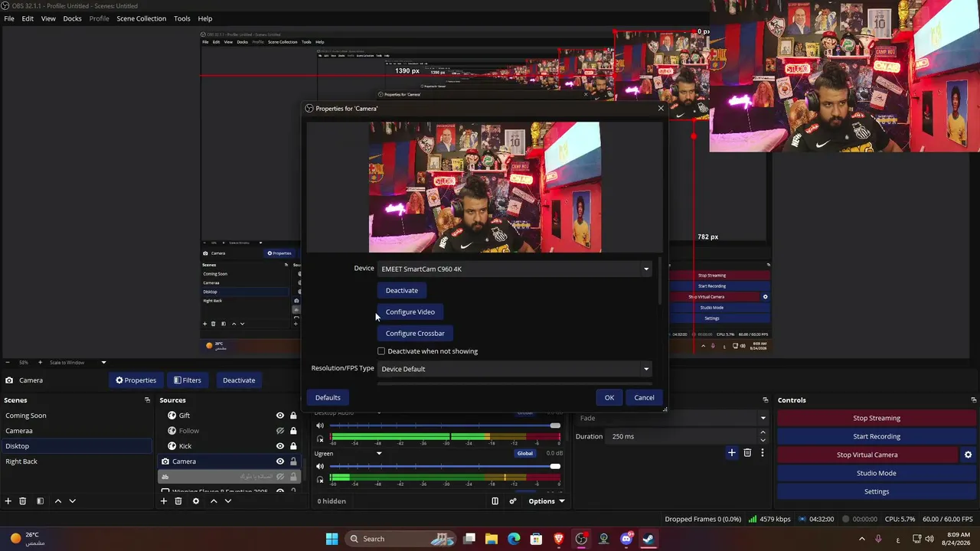Screen dimensions: 980x551
Task: Add a new scene with the plus icon
Action: (8, 501)
